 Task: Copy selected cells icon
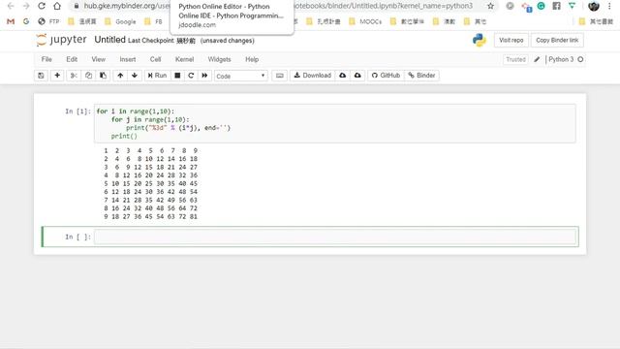(88, 76)
